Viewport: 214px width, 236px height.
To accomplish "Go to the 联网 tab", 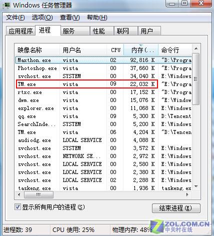I will point(126,31).
